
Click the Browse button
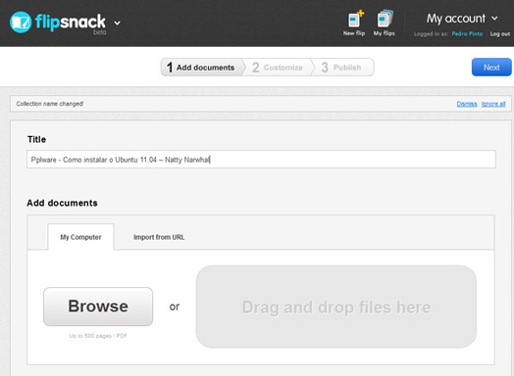[x=98, y=306]
